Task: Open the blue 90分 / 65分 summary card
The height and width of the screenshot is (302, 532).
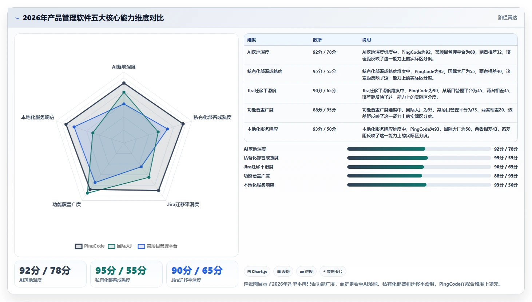Action: point(202,274)
